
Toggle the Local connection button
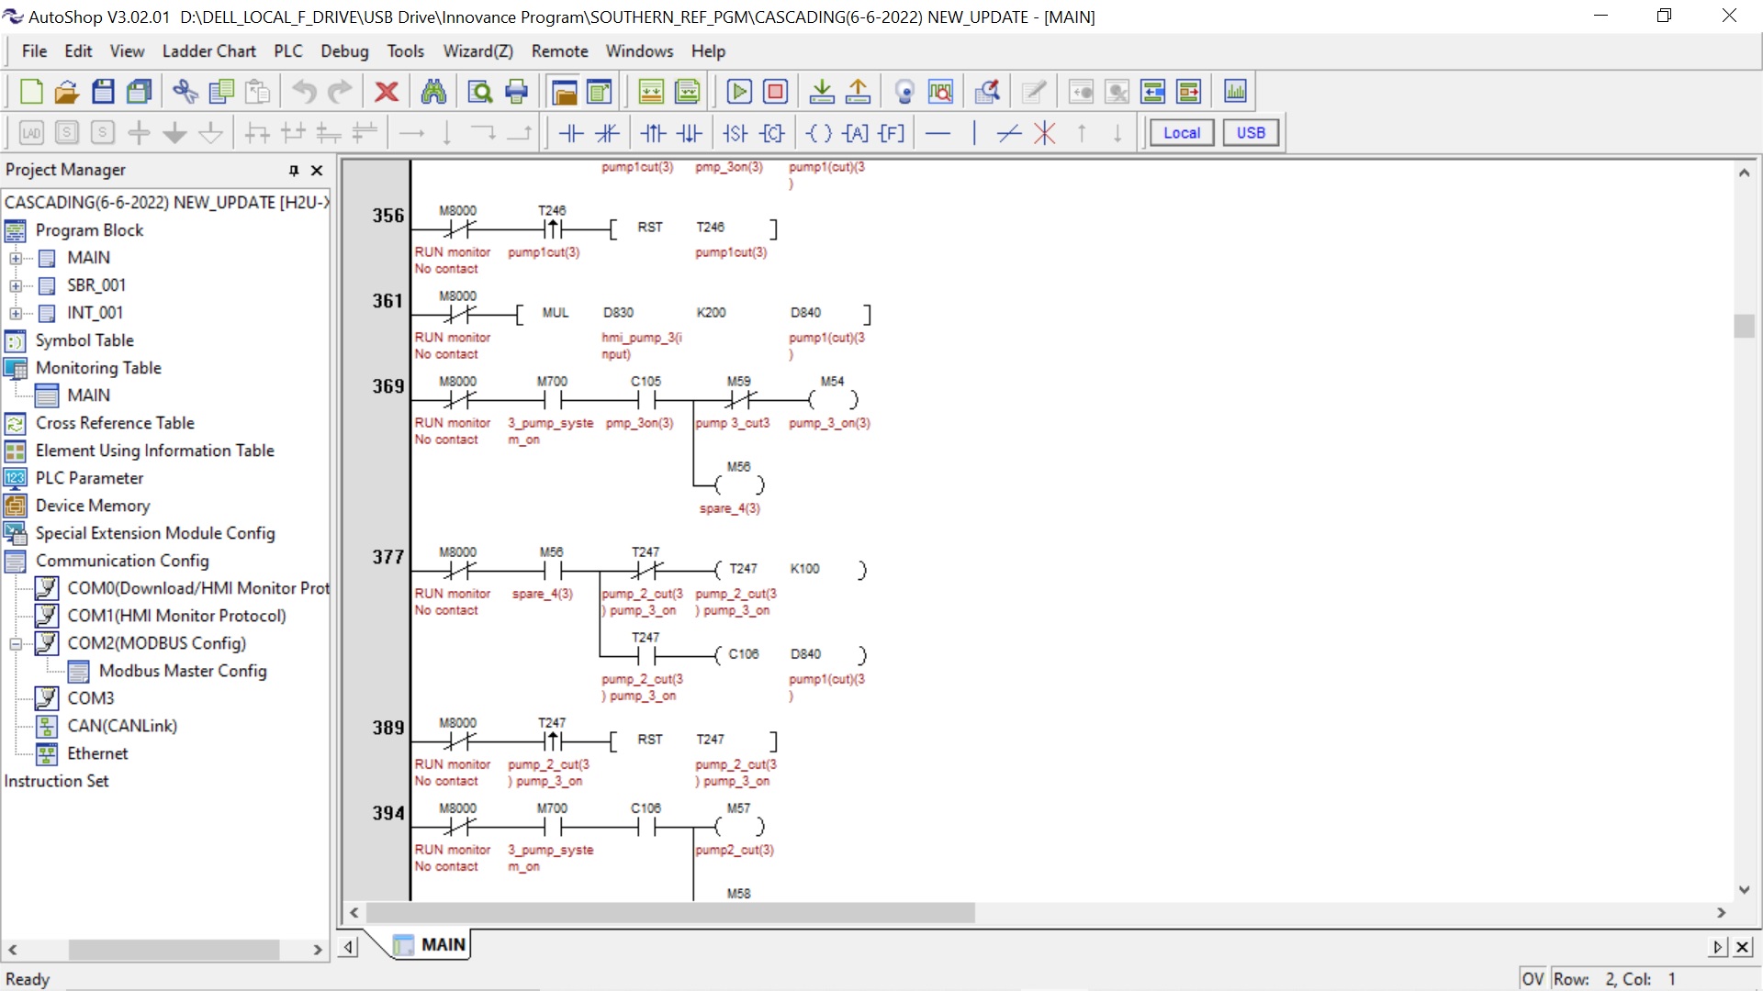1181,133
